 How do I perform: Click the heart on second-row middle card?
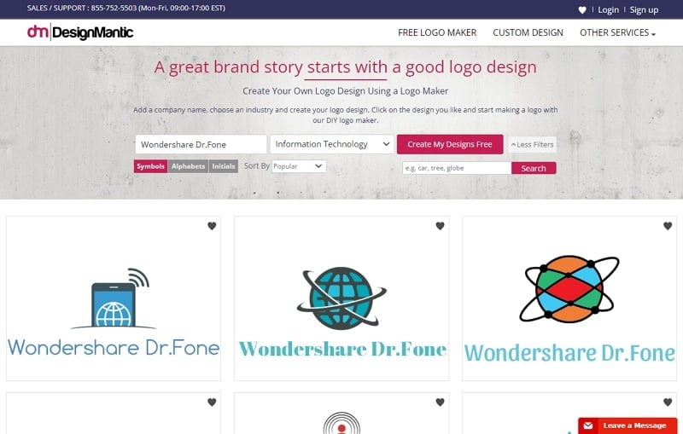tap(440, 402)
